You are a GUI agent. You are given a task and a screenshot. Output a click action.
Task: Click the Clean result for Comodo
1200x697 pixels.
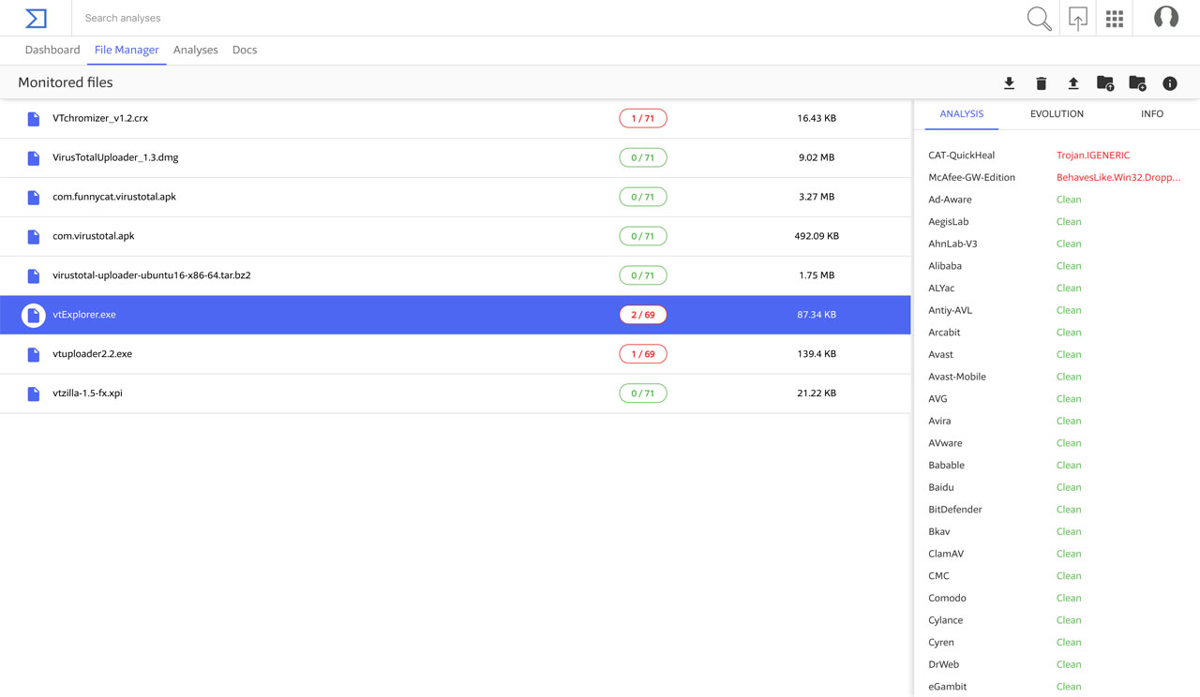(1069, 598)
